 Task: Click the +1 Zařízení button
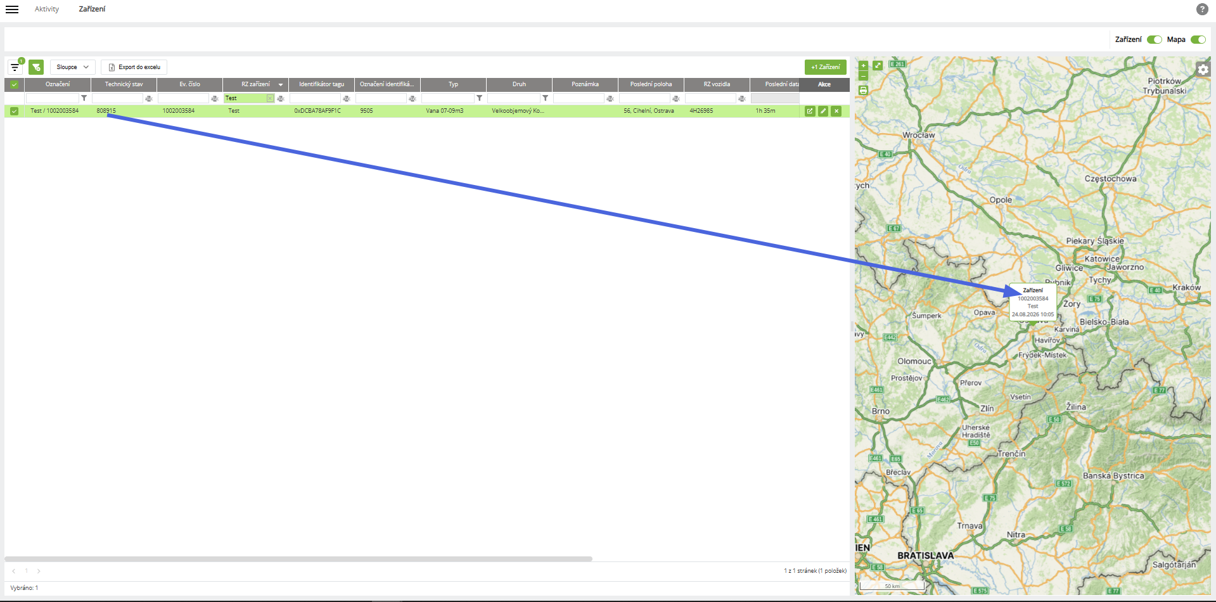(x=826, y=67)
